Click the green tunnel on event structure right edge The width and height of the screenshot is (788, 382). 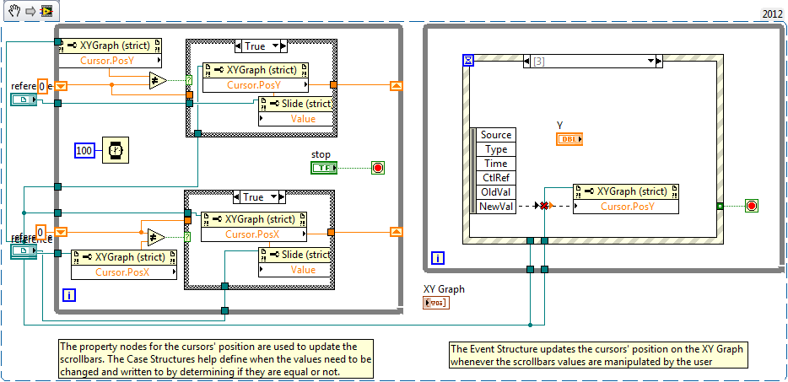(720, 206)
